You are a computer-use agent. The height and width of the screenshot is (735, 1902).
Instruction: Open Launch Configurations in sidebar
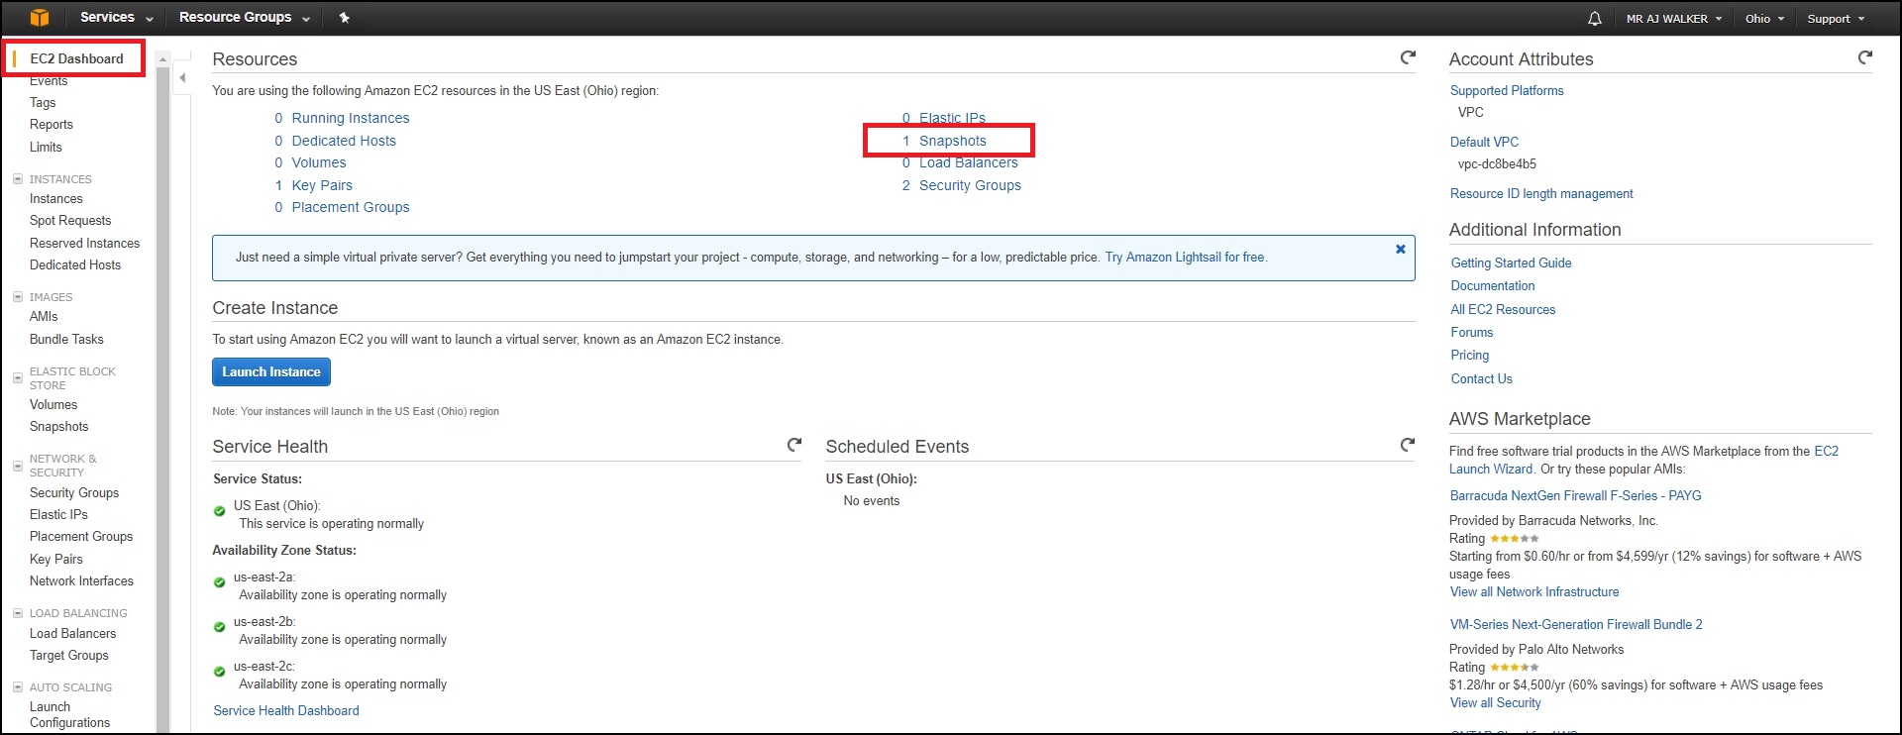pos(69,715)
